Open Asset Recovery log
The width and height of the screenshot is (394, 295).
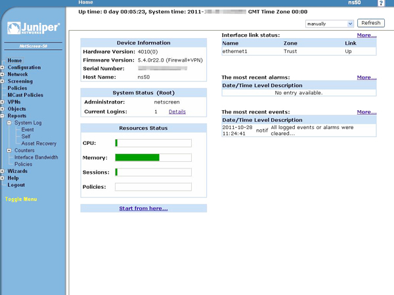coord(39,144)
